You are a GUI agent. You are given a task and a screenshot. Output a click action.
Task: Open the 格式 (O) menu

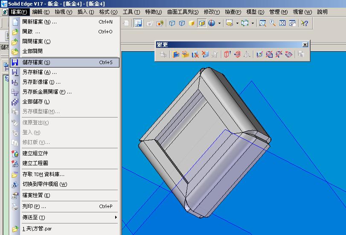click(x=108, y=12)
